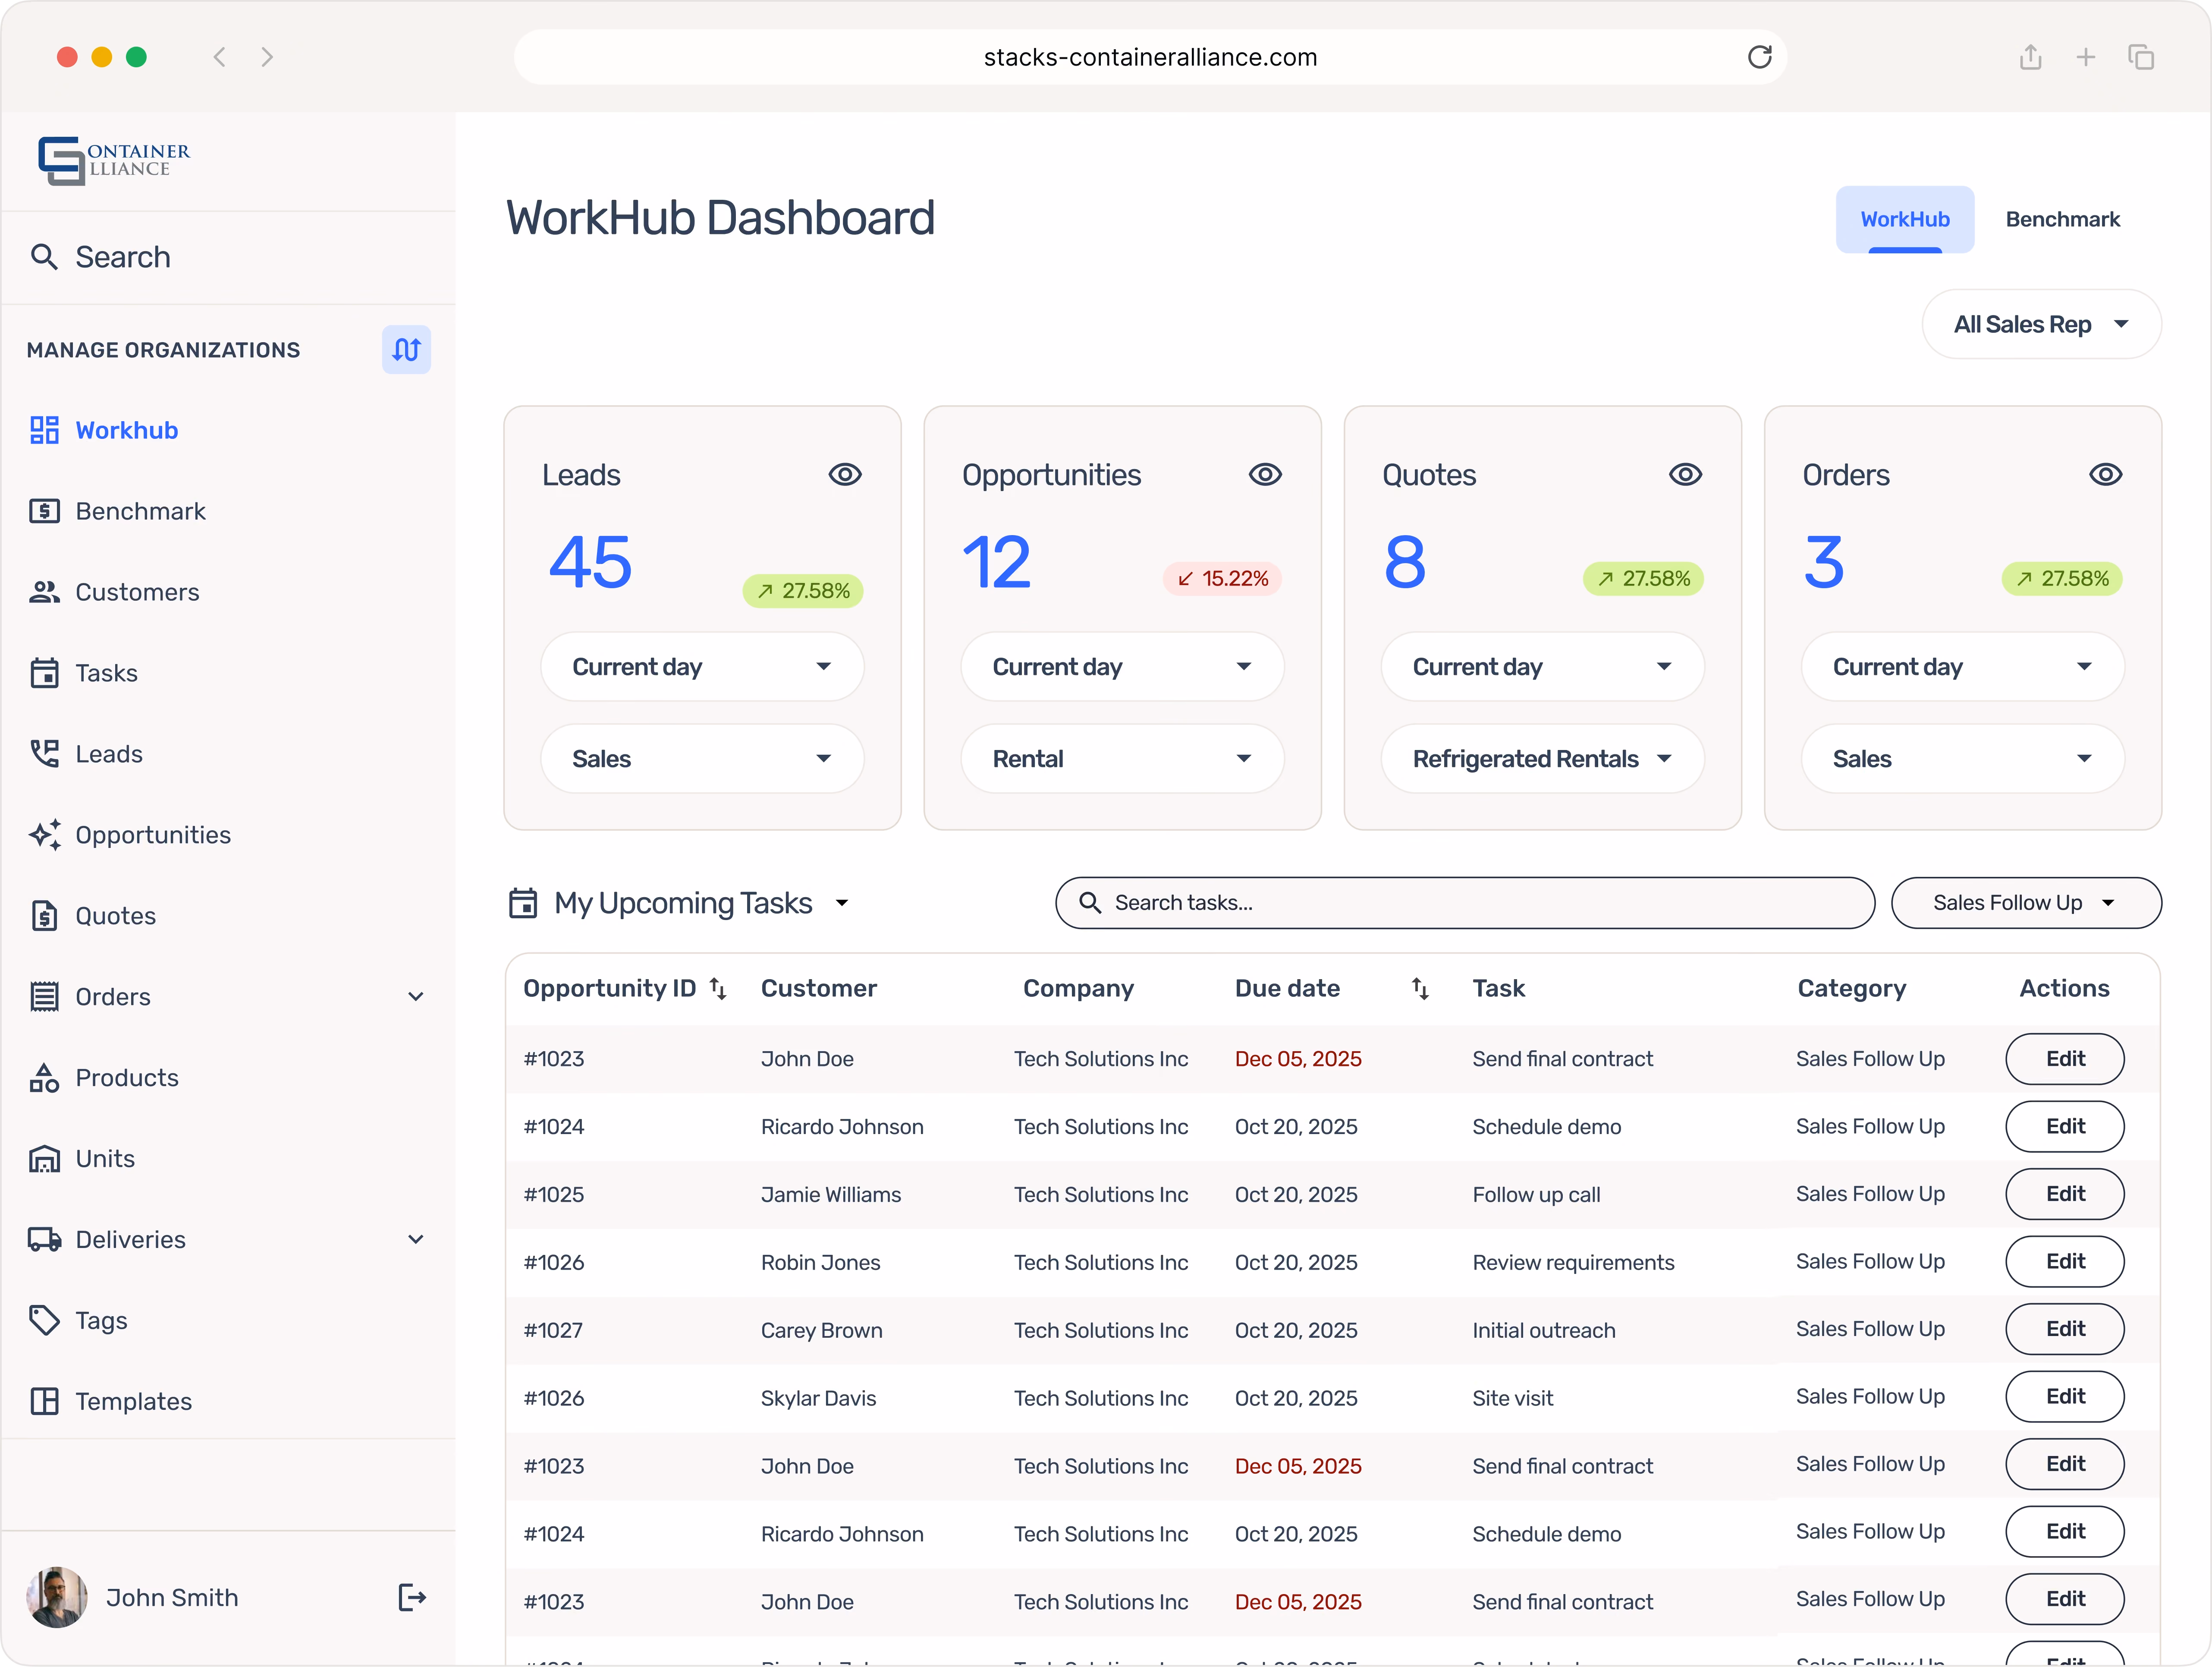Open a new browser tab with plus icon

2086,57
